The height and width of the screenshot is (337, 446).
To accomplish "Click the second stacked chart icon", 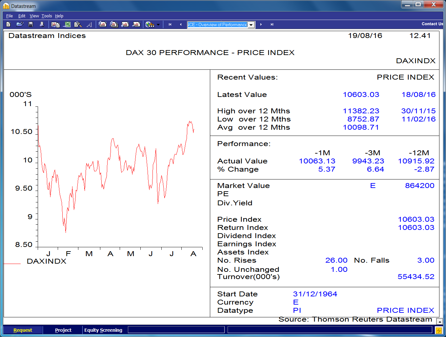I will coord(114,24).
